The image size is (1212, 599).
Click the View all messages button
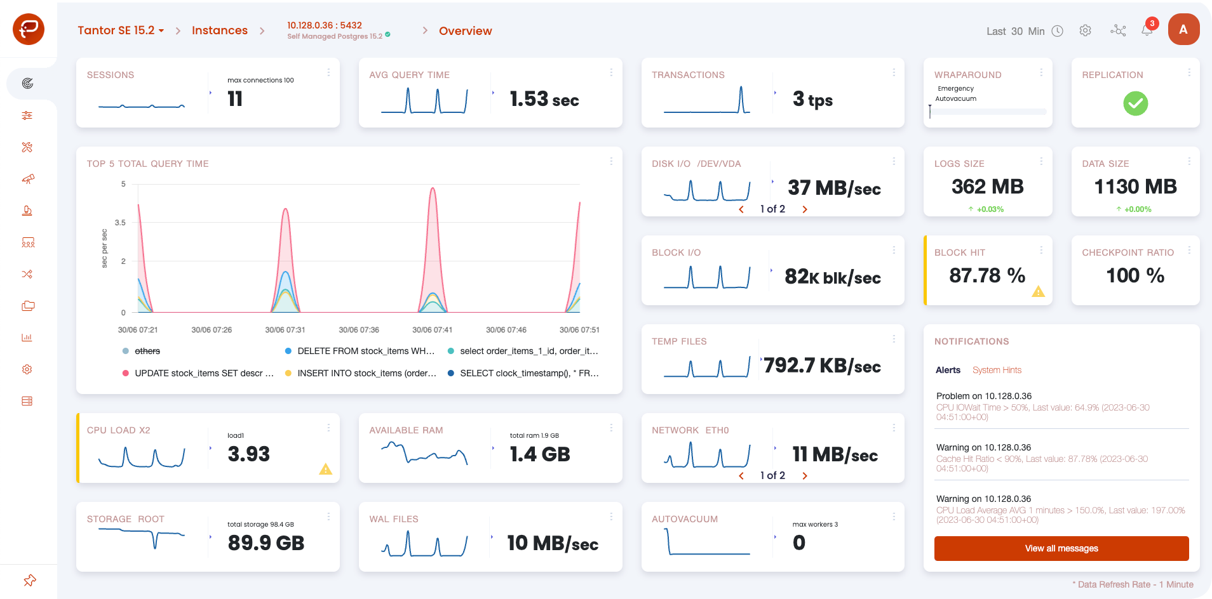(x=1061, y=548)
